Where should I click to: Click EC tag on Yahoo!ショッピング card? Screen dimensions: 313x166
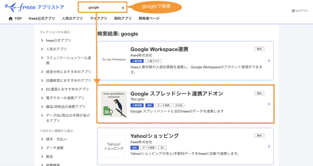point(162,148)
